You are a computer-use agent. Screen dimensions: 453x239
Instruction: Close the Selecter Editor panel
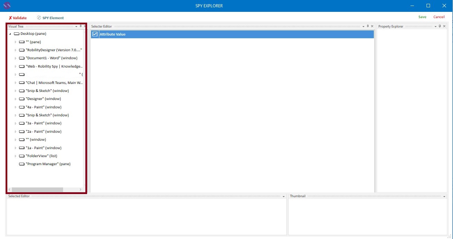(x=372, y=26)
